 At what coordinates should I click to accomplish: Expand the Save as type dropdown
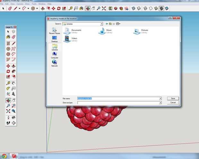point(160,102)
